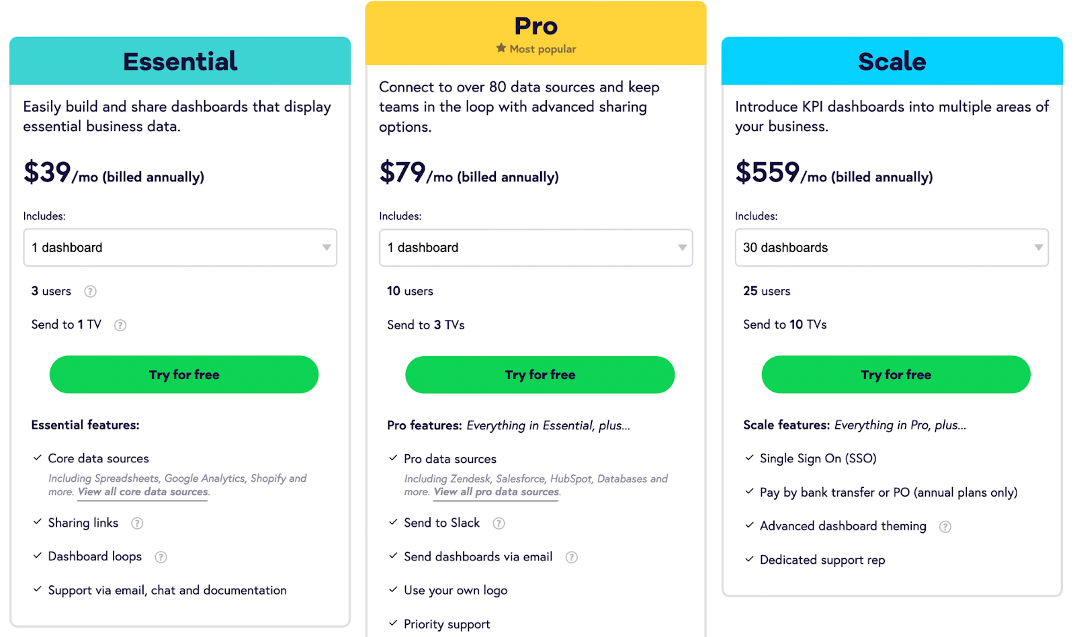
Task: Click help icon beside Send to 1 TV
Action: (120, 325)
